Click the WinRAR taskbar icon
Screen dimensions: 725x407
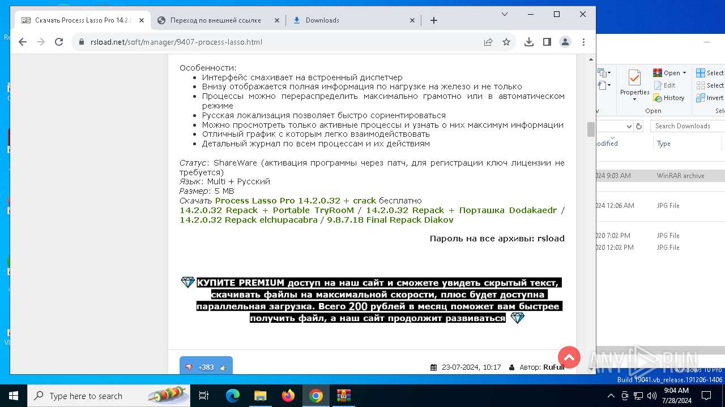pos(344,396)
